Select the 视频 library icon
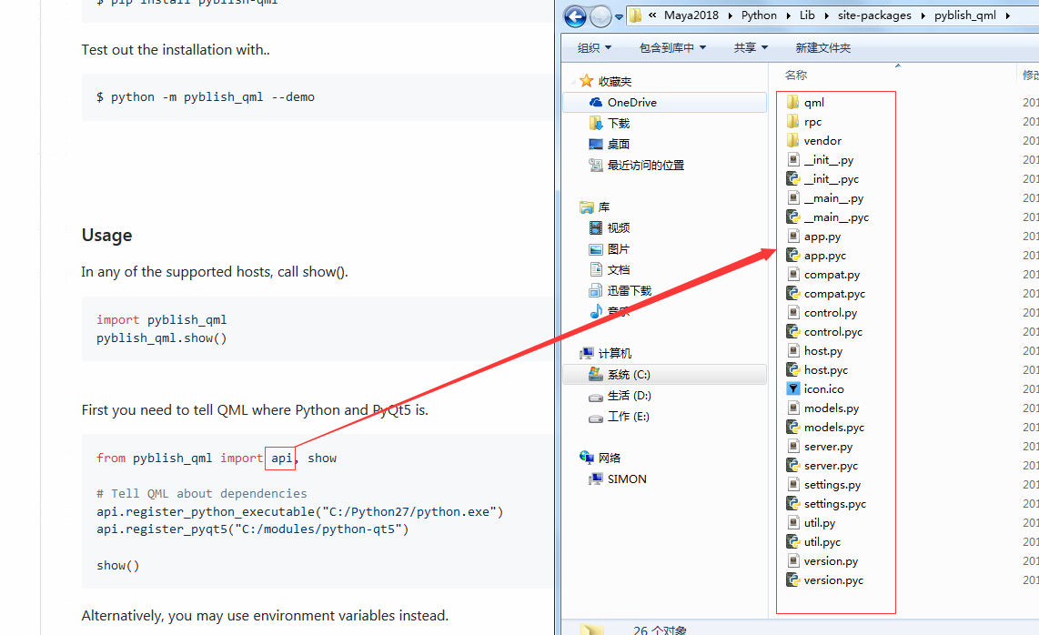This screenshot has height=635, width=1039. (x=596, y=228)
